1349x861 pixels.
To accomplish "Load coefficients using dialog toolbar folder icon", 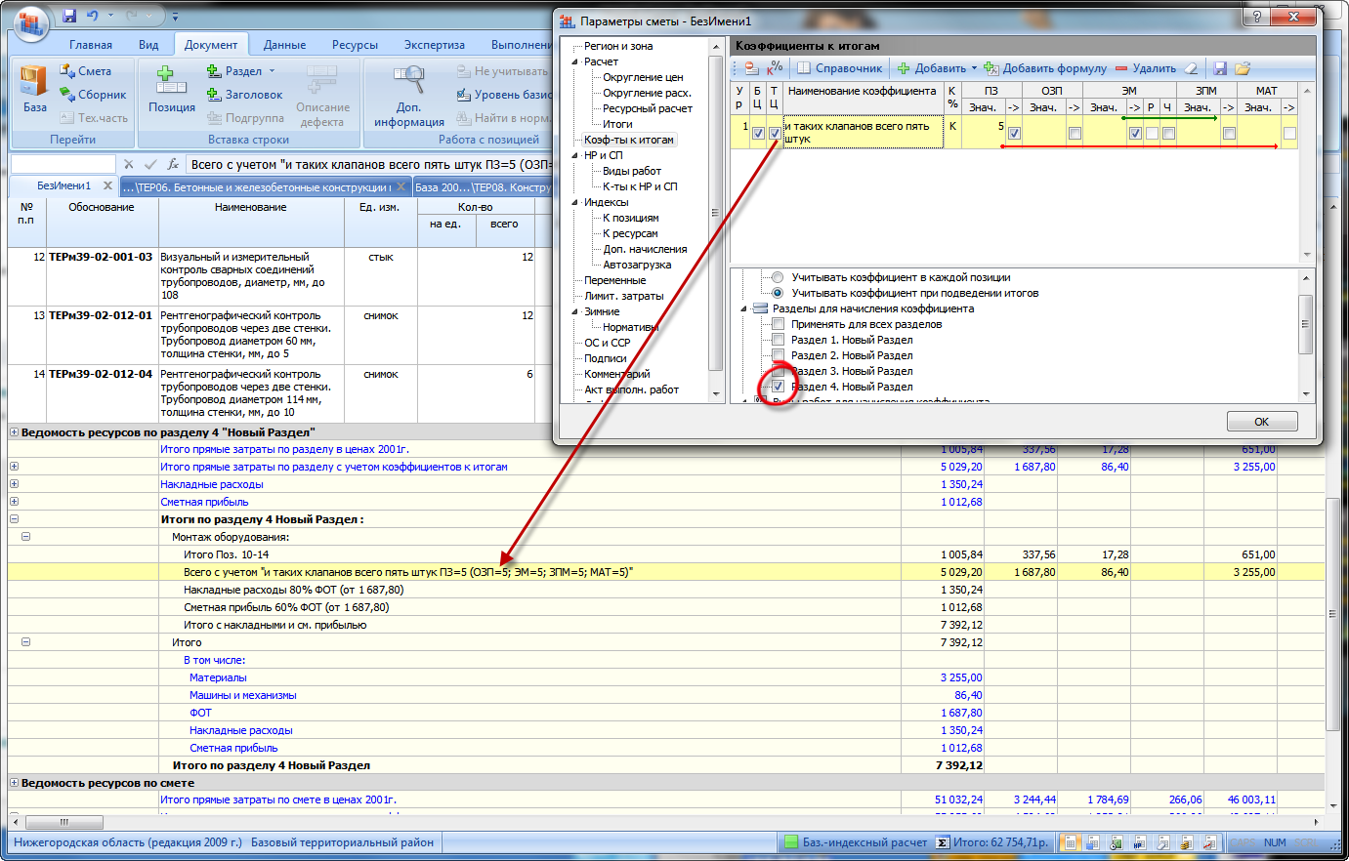I will [x=1243, y=68].
